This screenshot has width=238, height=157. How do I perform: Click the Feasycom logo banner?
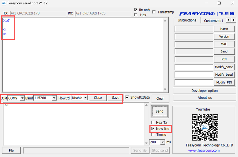206,14
